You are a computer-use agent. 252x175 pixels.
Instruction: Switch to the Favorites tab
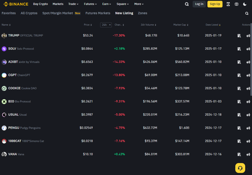9,13
